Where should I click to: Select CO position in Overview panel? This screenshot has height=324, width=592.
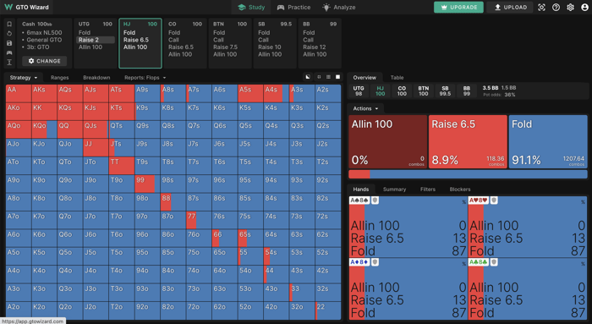click(x=402, y=91)
